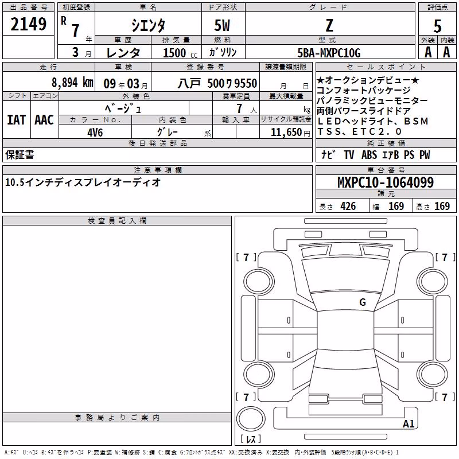Click fuel type ガソリン
This screenshot has width=459, height=459.
tap(223, 52)
